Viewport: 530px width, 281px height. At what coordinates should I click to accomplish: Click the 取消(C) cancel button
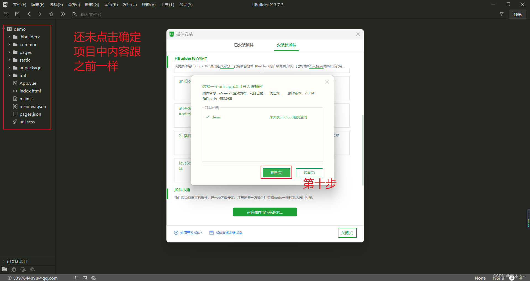[309, 173]
